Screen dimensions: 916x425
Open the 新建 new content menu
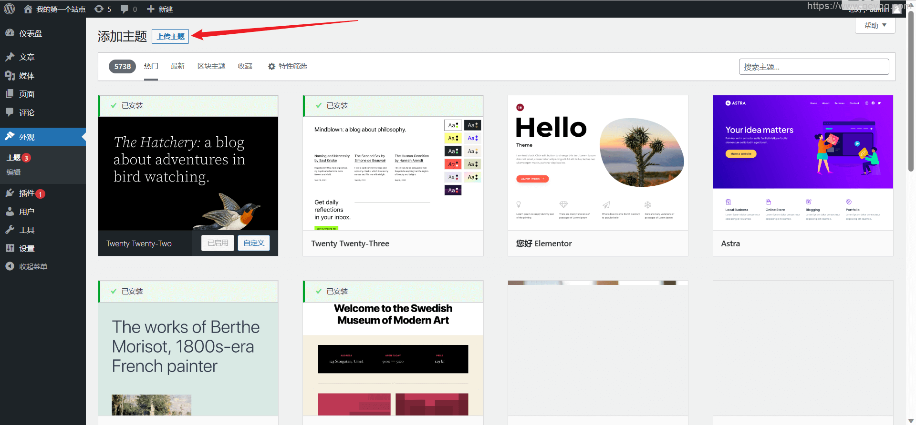tap(160, 9)
